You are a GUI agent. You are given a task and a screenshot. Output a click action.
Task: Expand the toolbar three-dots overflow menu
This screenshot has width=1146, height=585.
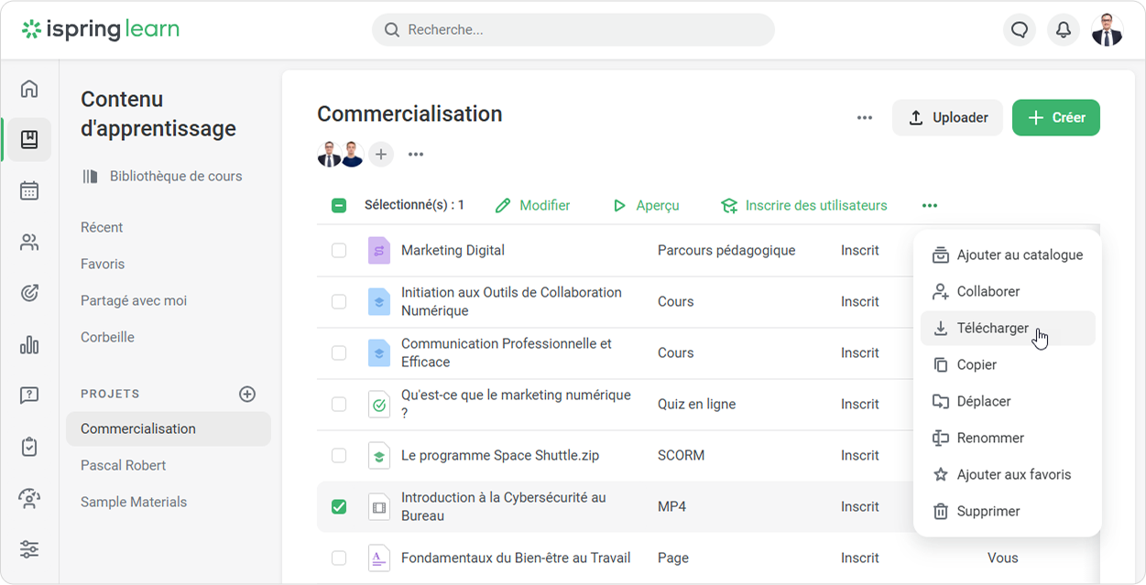click(930, 206)
